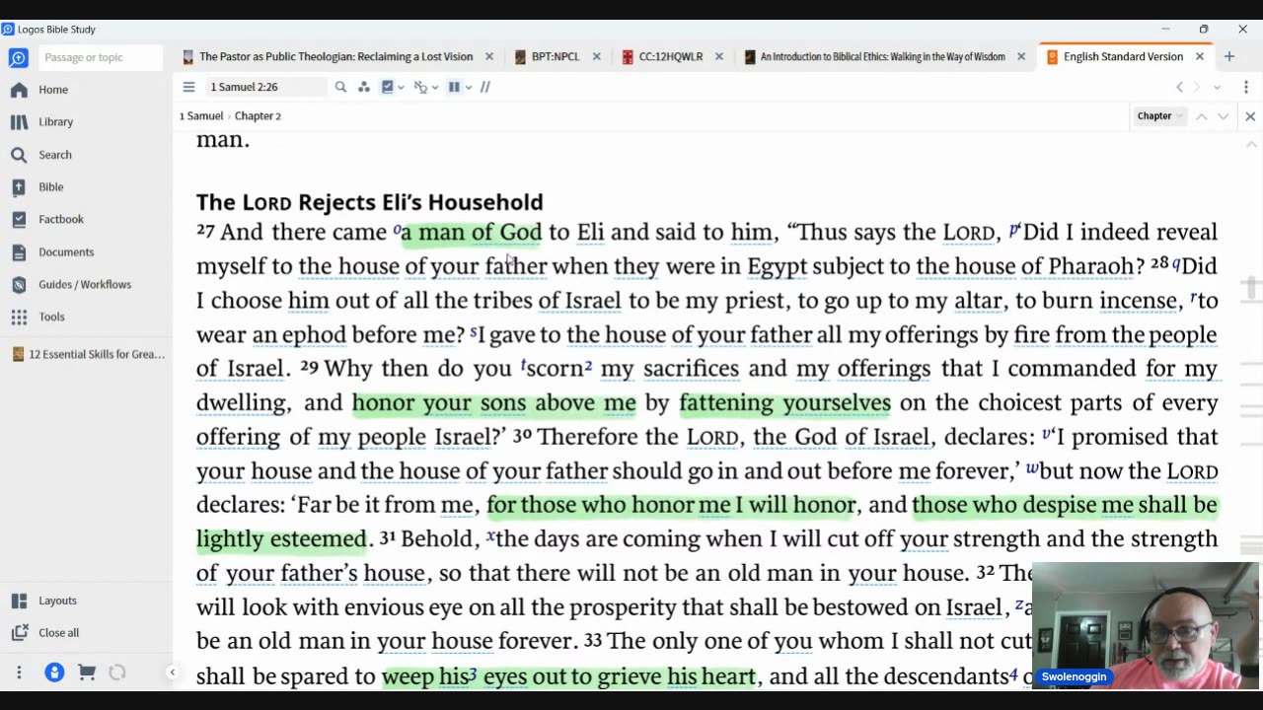Go to previous chapter with up arrow
This screenshot has height=710, width=1263.
(1201, 116)
